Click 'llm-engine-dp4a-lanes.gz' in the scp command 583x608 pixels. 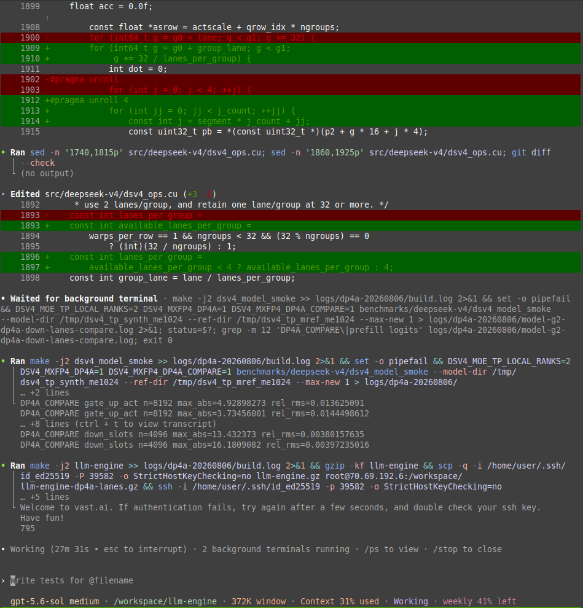tap(79, 486)
